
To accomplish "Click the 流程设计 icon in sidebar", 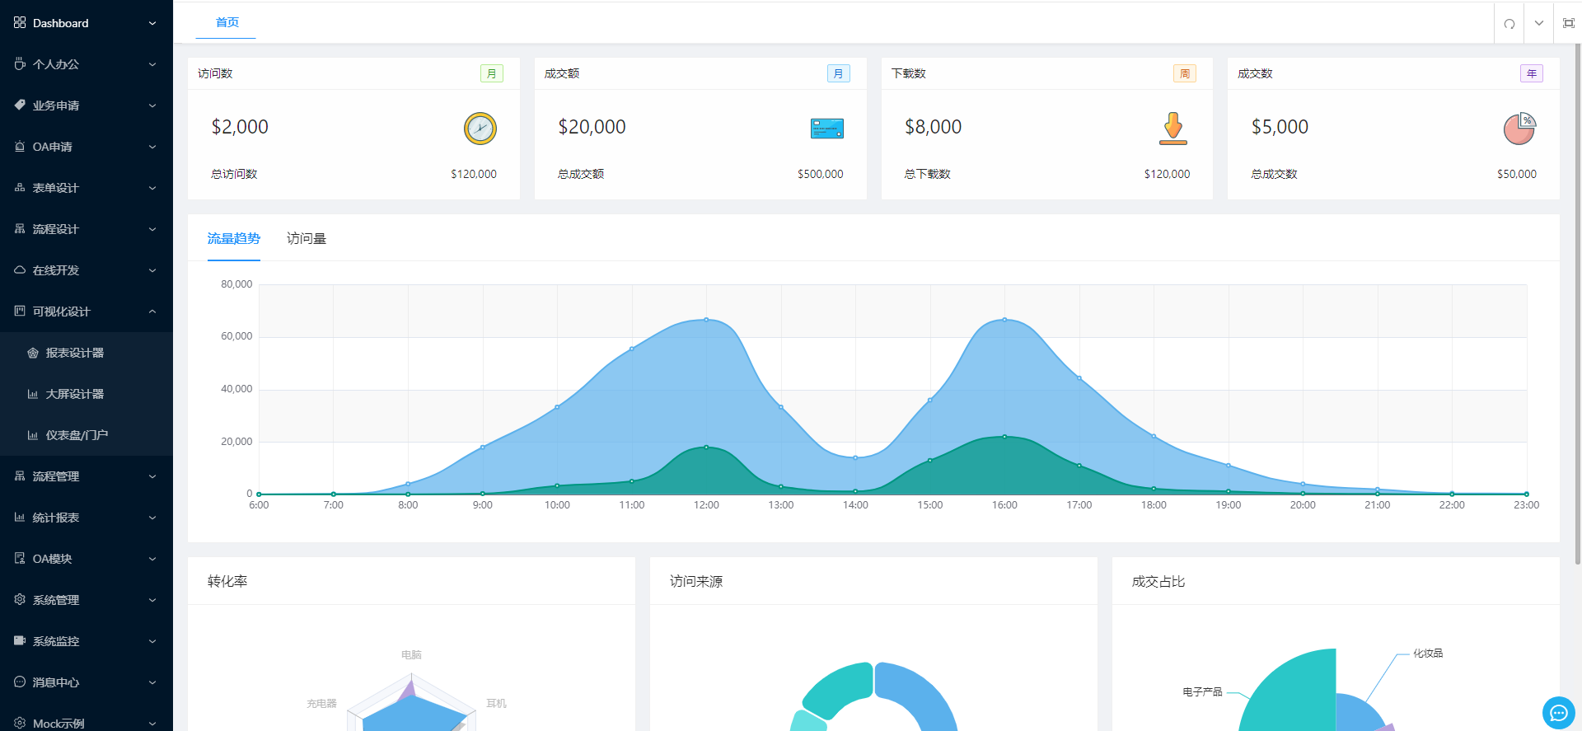I will tap(20, 228).
